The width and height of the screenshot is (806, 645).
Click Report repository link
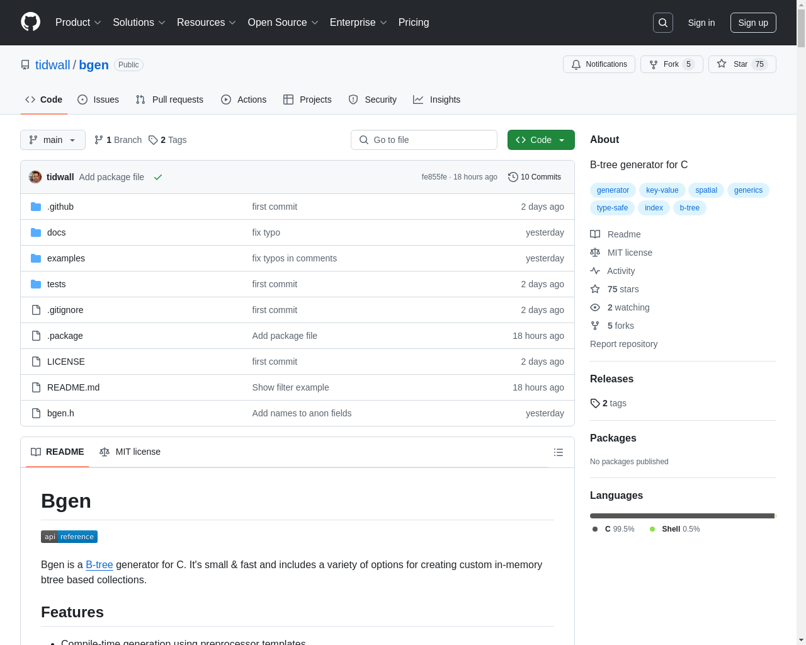tap(623, 344)
